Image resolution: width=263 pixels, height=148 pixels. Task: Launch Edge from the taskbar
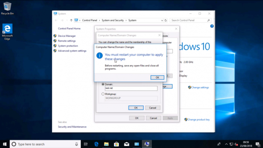(x=96, y=144)
